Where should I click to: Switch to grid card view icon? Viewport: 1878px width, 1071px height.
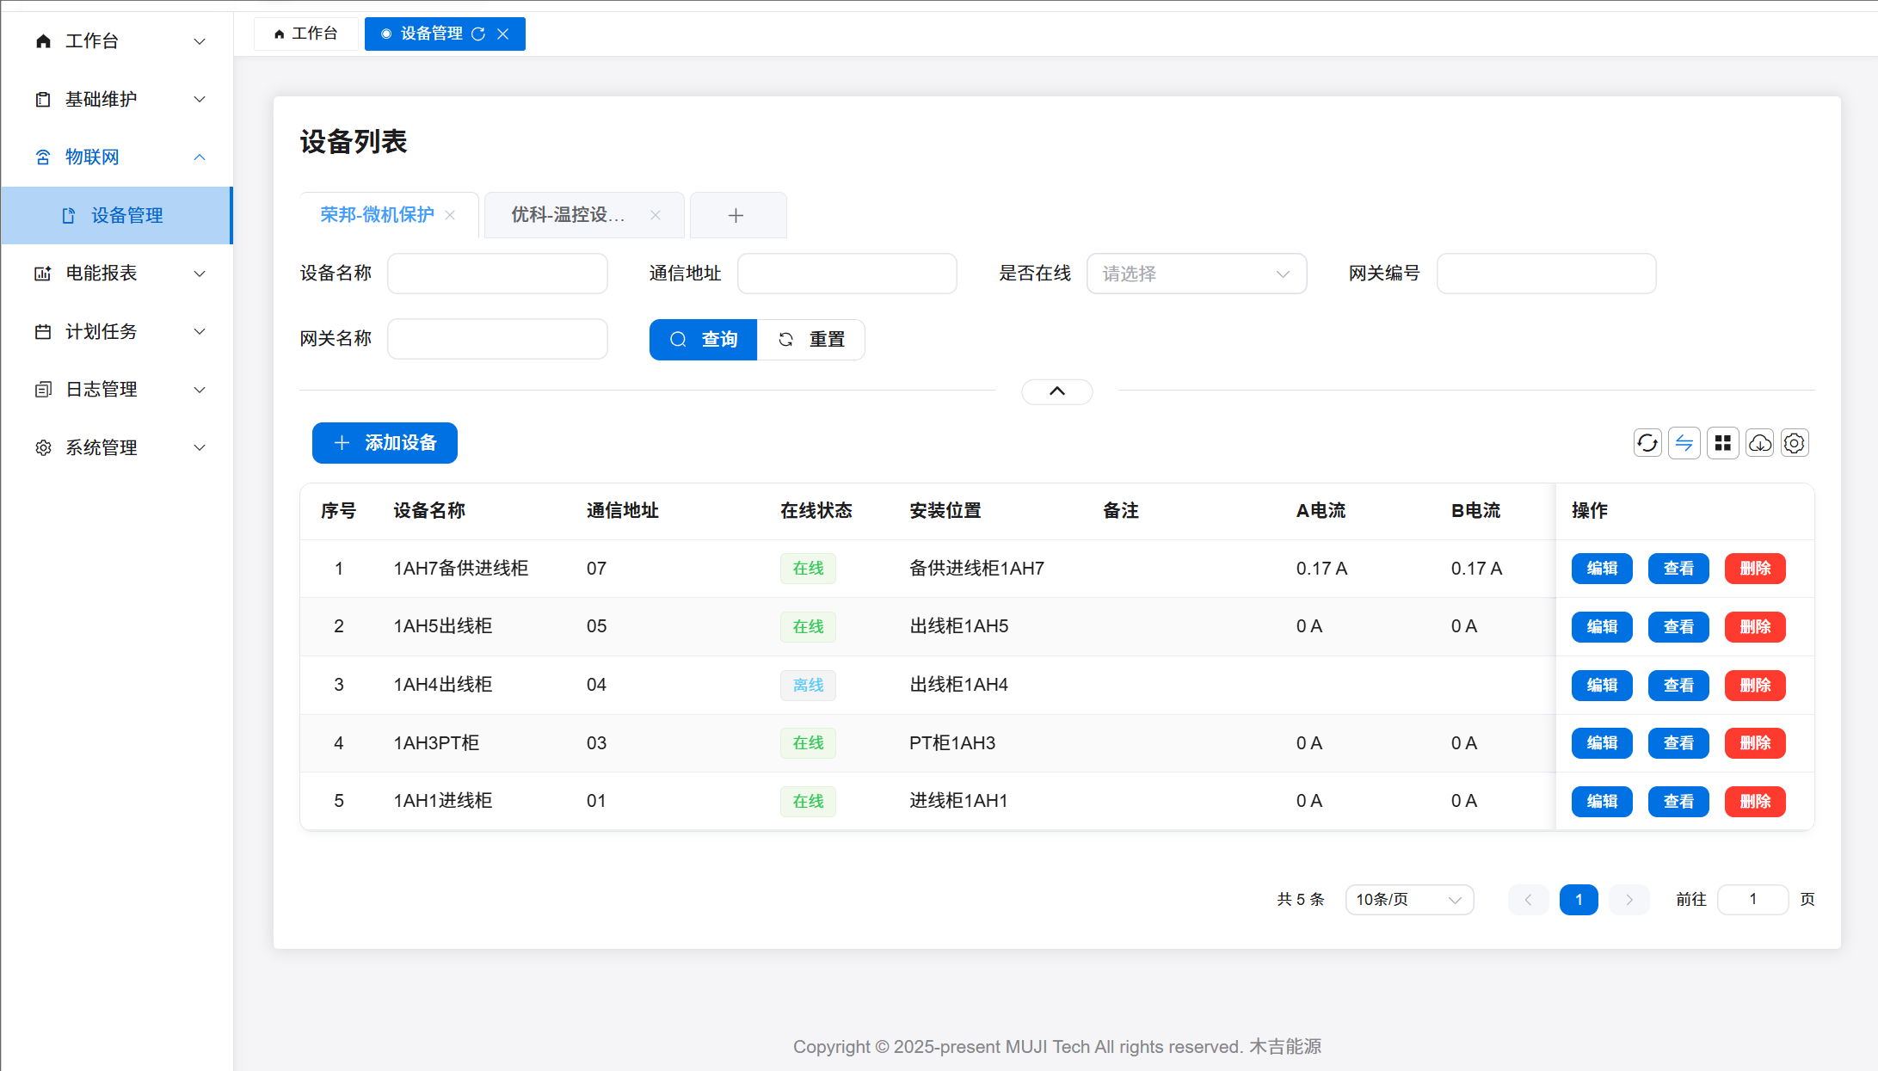pos(1722,443)
